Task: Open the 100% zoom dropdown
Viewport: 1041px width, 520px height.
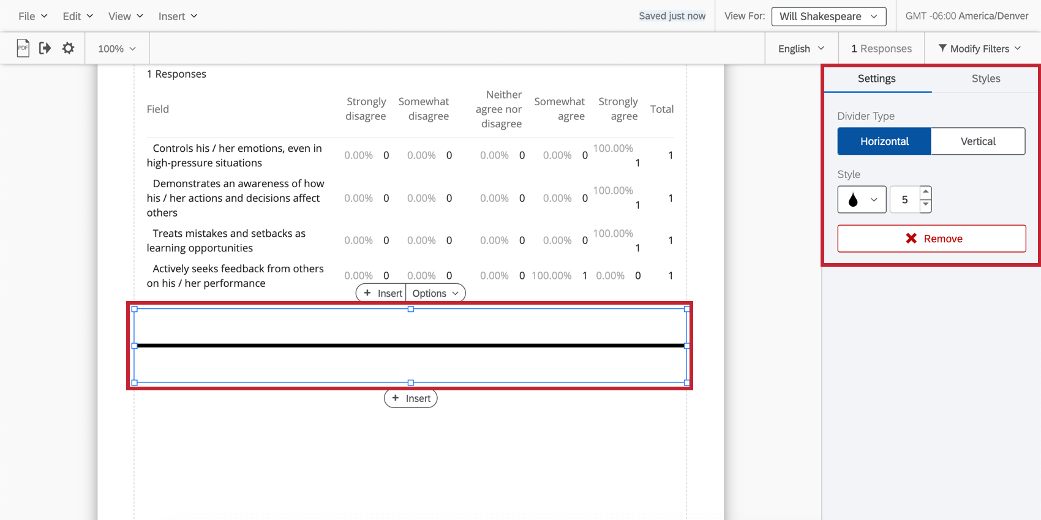Action: [x=117, y=48]
